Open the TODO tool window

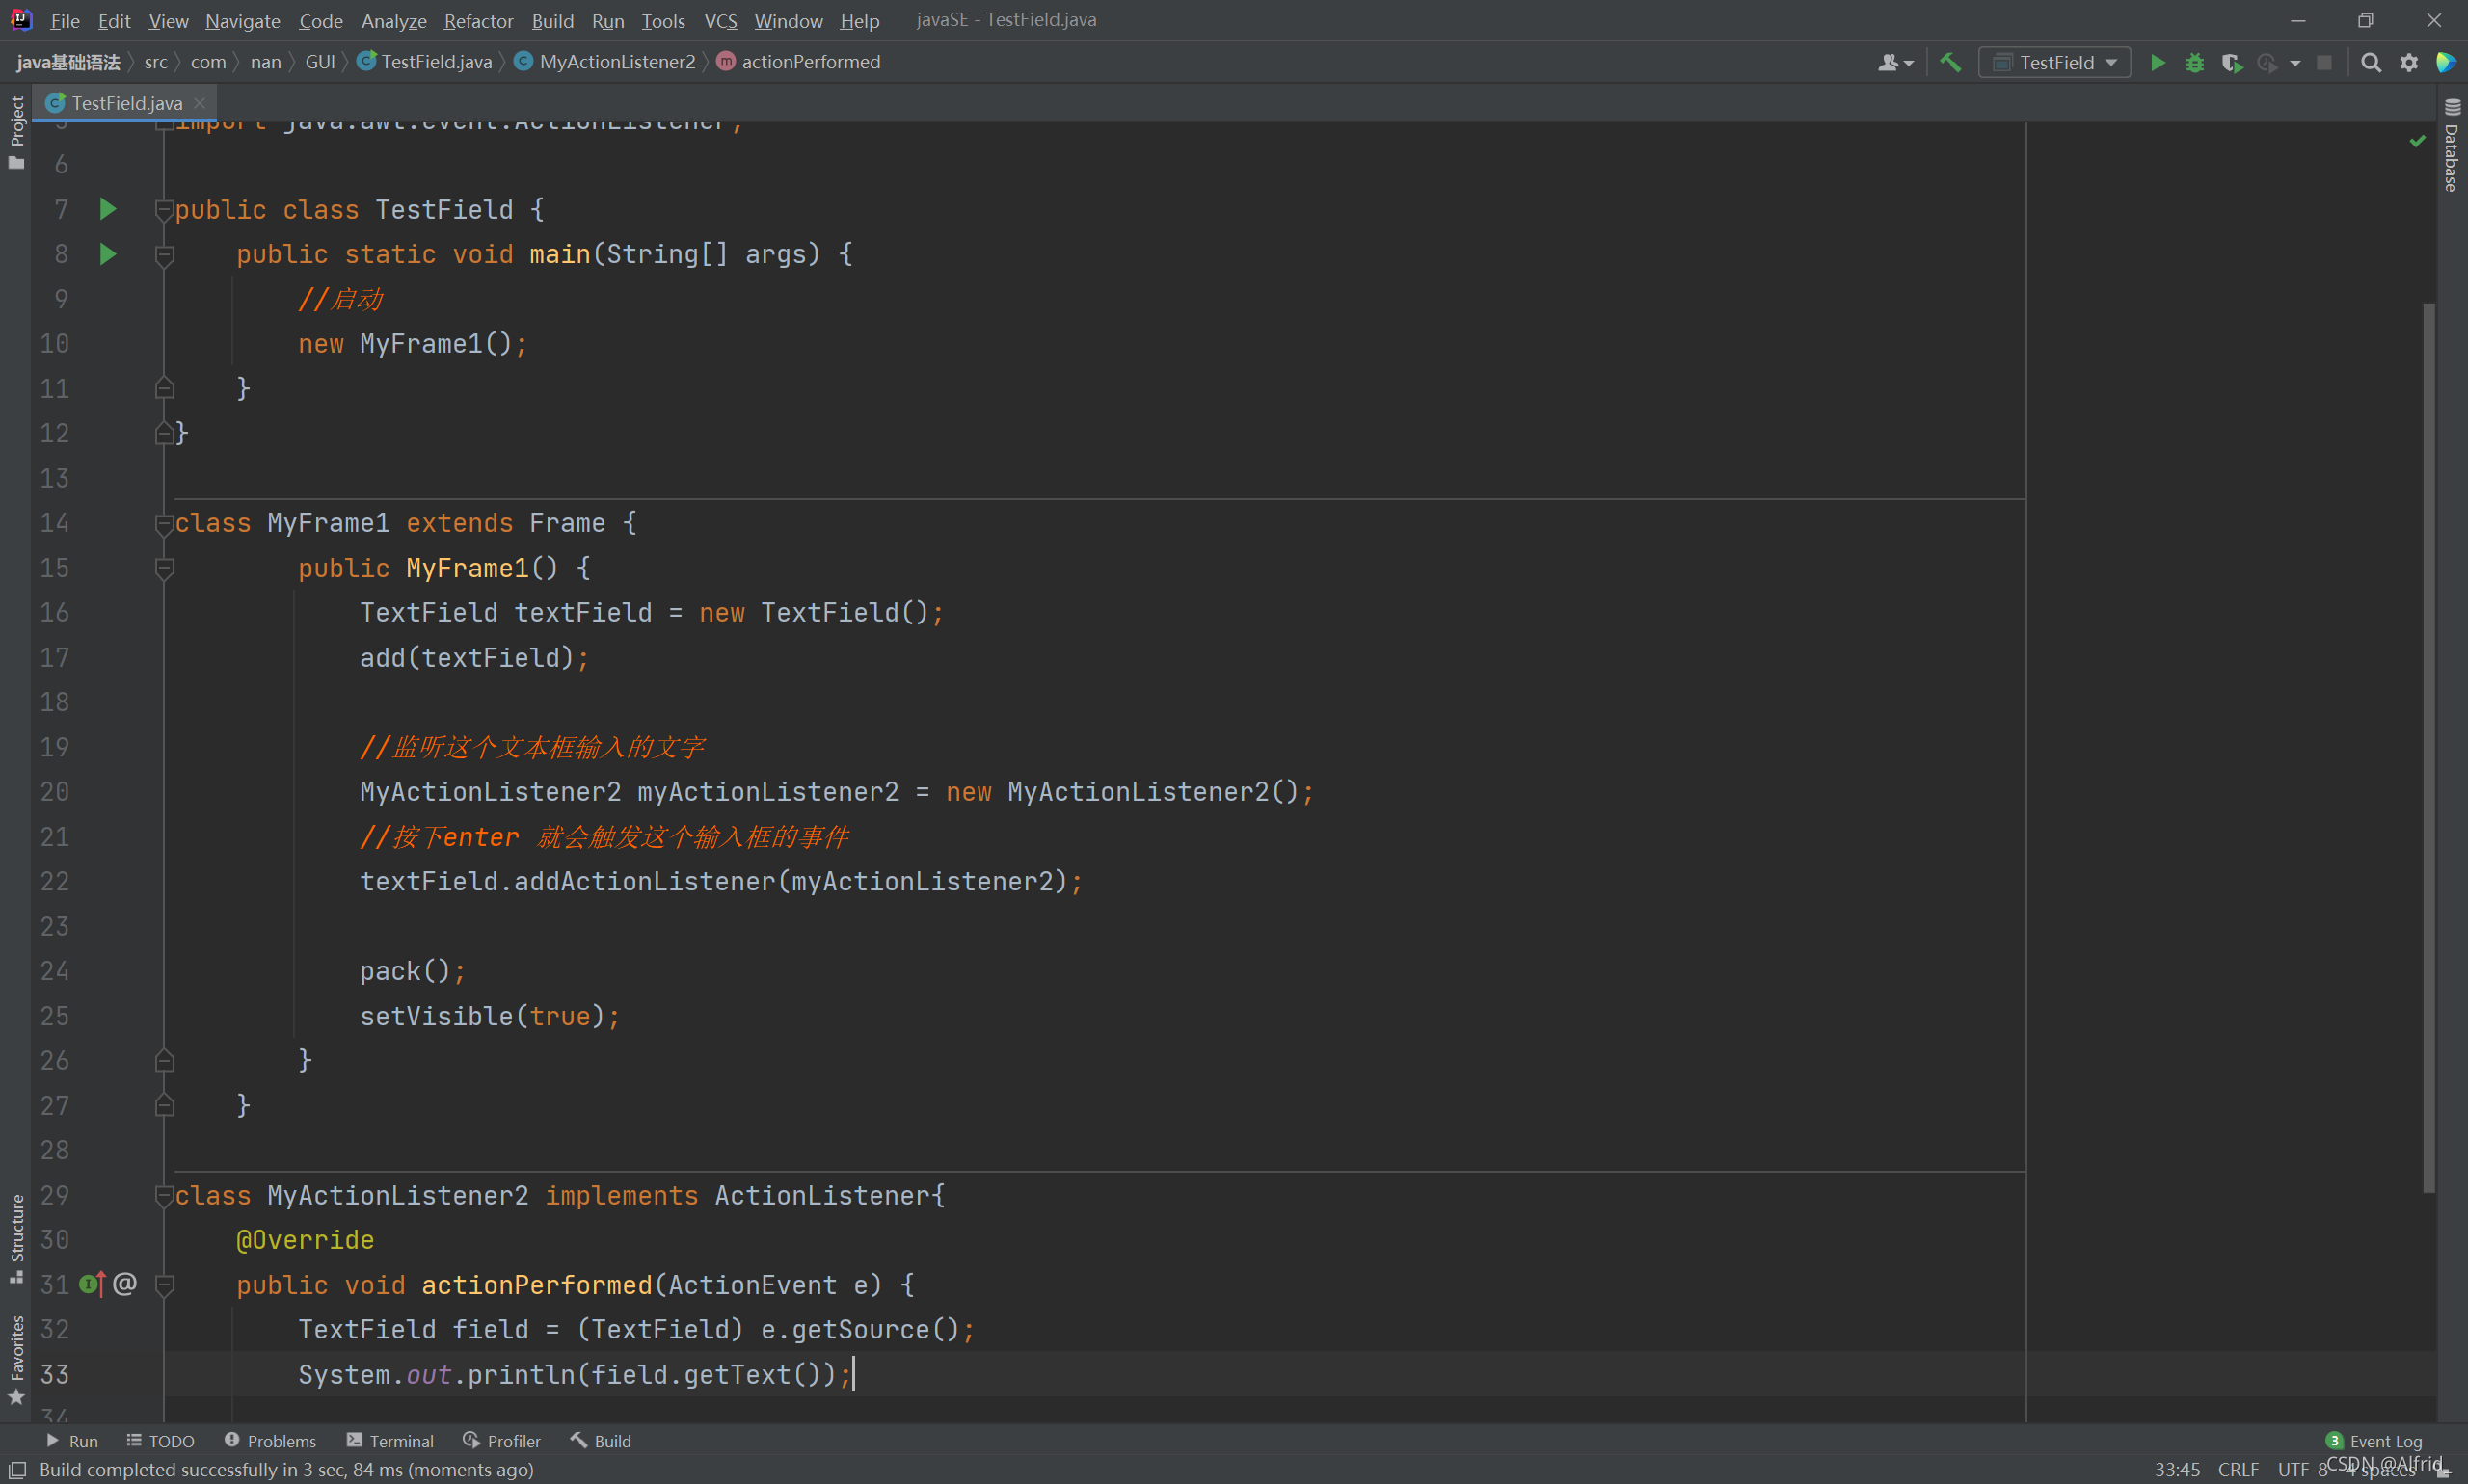point(160,1441)
